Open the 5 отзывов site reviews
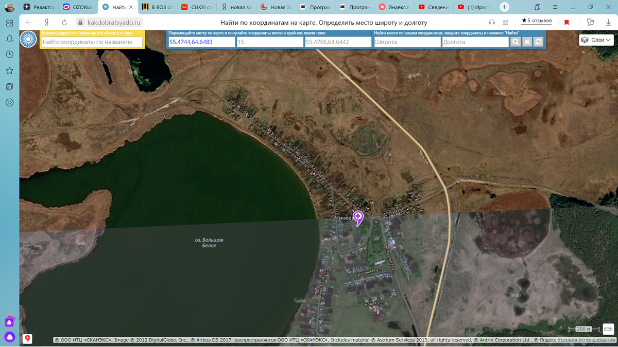This screenshot has height=347, width=618. (537, 21)
